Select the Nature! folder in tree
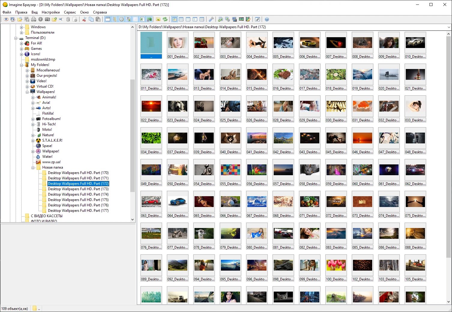 point(48,135)
